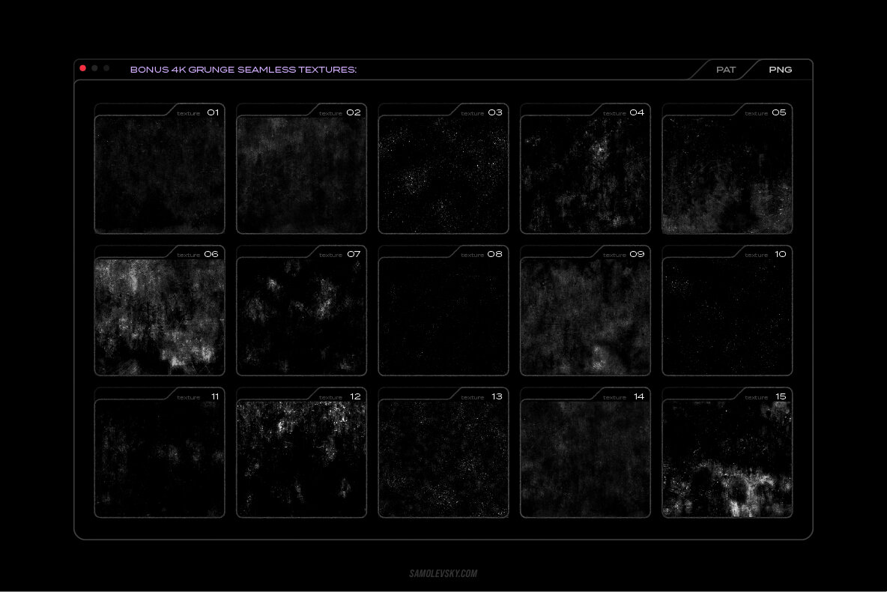The width and height of the screenshot is (887, 592).
Task: Pick texture 05 thumbnail
Action: [727, 174]
